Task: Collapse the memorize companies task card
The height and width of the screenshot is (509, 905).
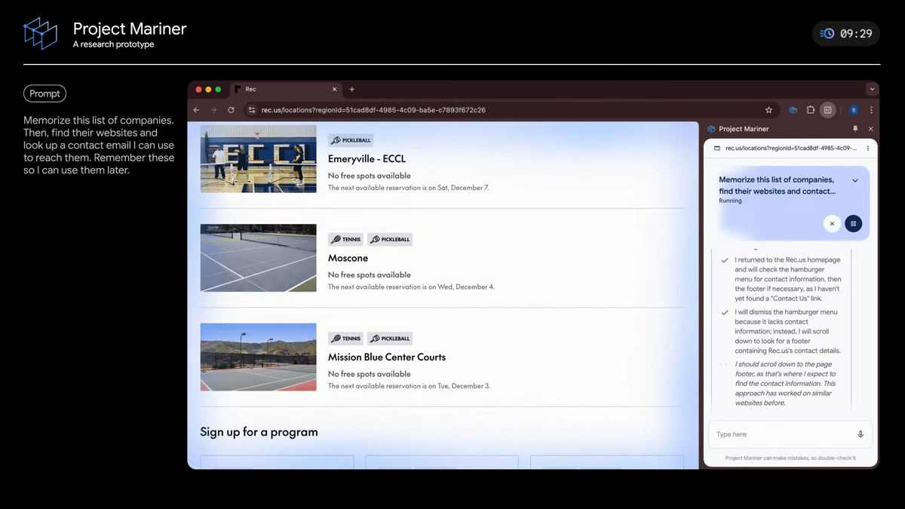Action: (x=855, y=180)
